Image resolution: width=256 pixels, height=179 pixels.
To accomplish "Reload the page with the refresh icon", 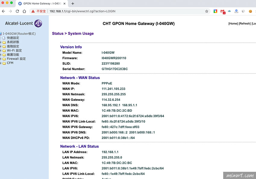I will click(x=17, y=11).
